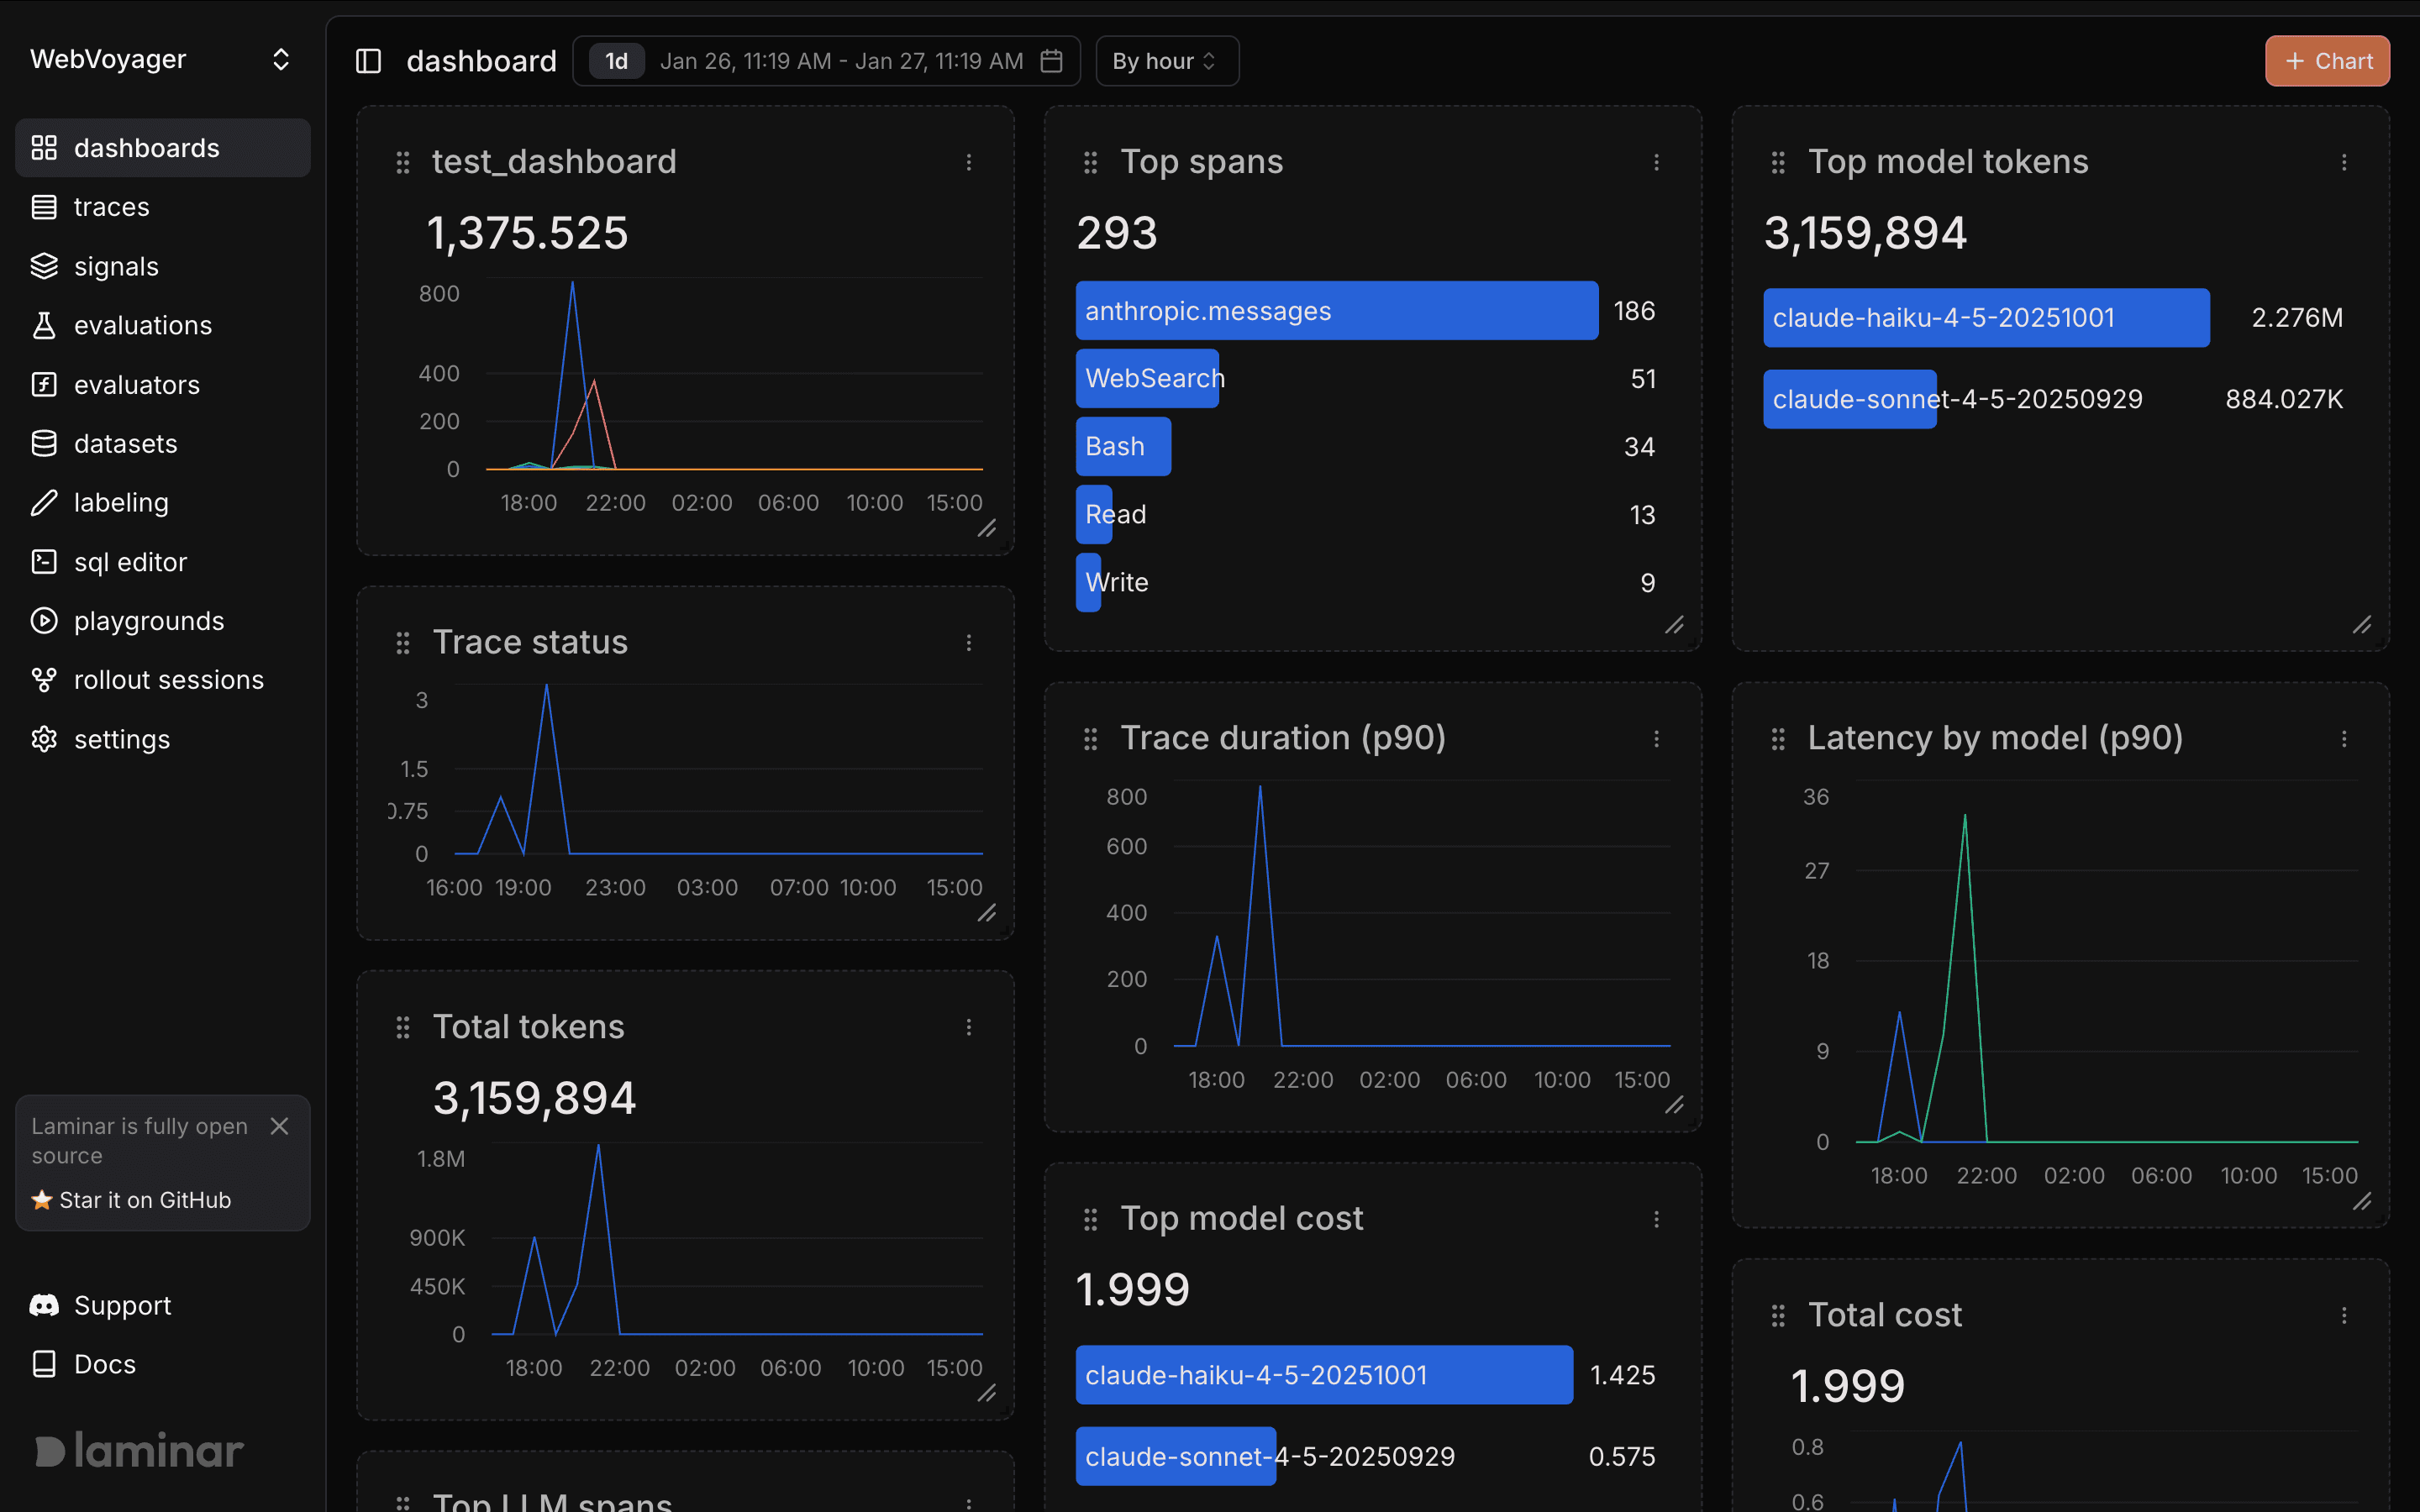
Task: Toggle the sidebar panel icon
Action: coord(368,61)
